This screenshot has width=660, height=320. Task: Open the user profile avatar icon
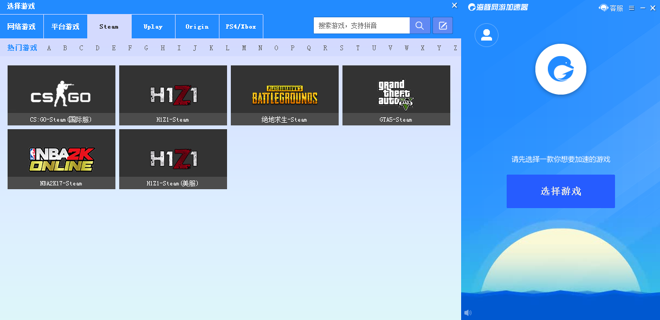[x=486, y=35]
